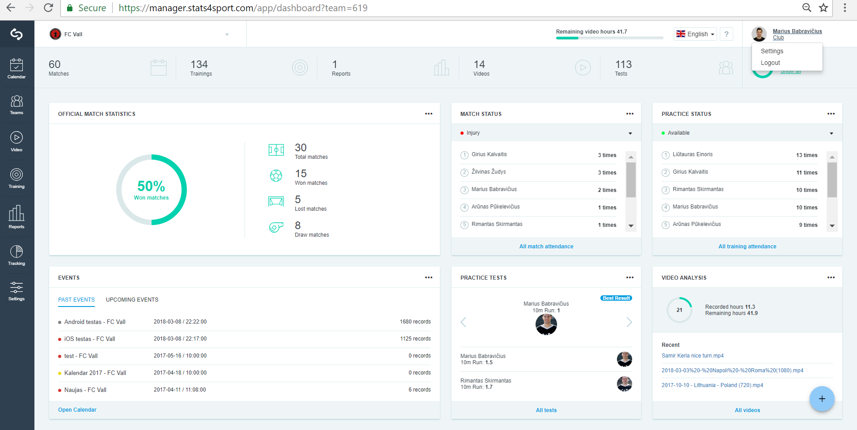Open the Tracking sidebar icon
Screen dimensions: 857x430
(x=17, y=255)
